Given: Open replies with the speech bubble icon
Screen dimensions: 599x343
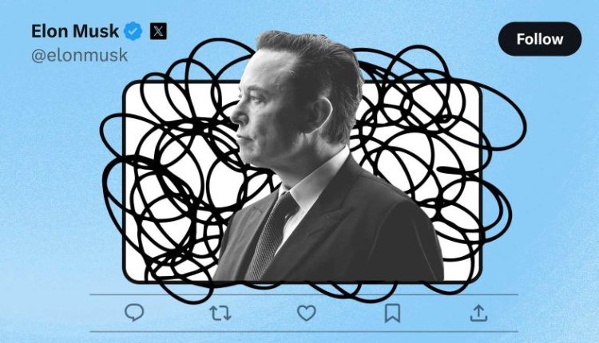Looking at the screenshot, I should tap(134, 313).
